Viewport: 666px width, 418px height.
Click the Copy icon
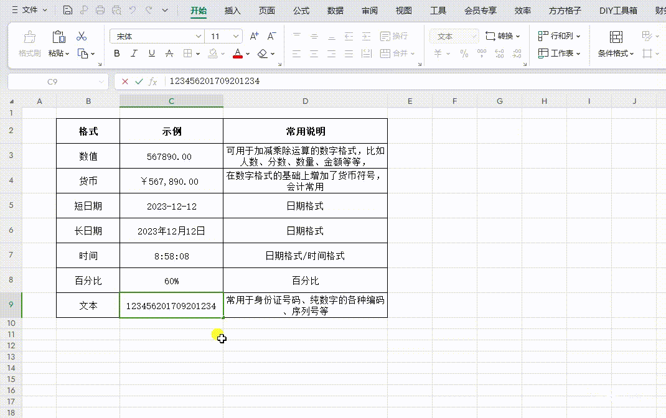click(82, 53)
